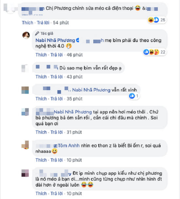This screenshot has width=180, height=199.
Task: Reply to the 43 phút comment
Action: point(57,77)
